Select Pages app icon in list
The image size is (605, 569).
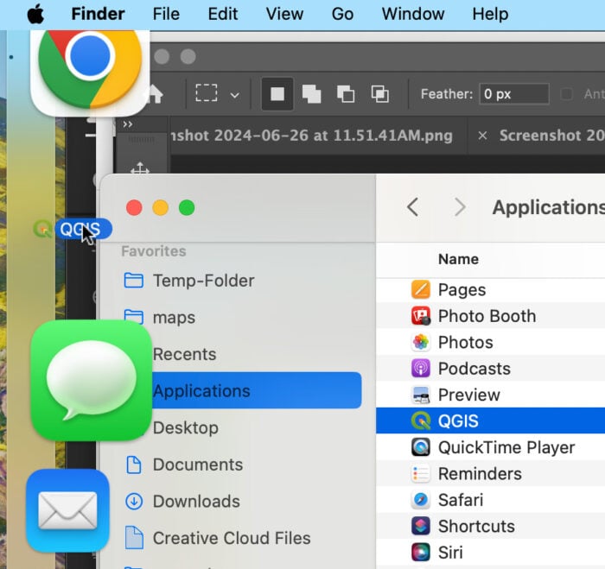421,290
